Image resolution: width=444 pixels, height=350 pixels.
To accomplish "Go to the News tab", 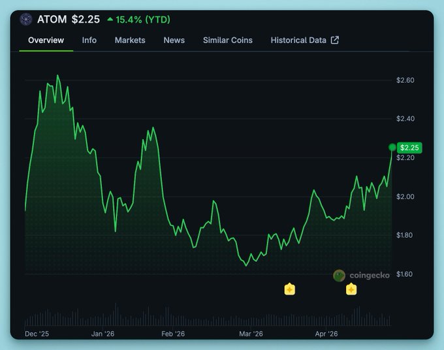I will 174,40.
